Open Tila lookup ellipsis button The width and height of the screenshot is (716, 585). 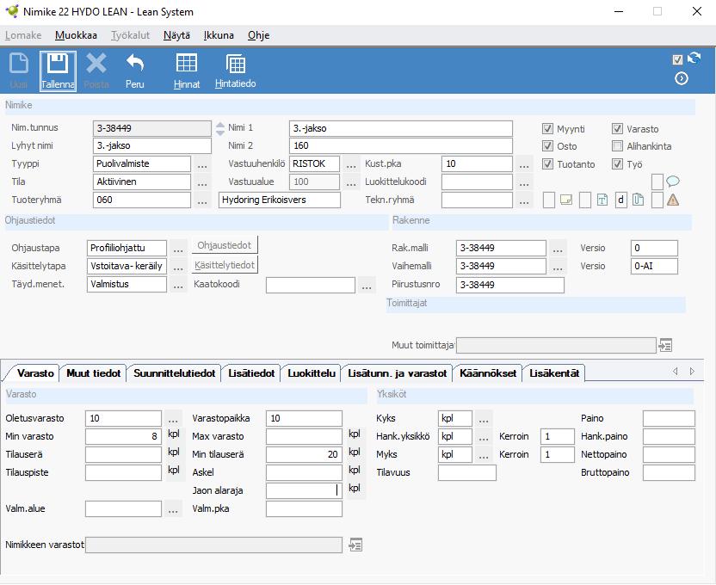click(x=202, y=182)
